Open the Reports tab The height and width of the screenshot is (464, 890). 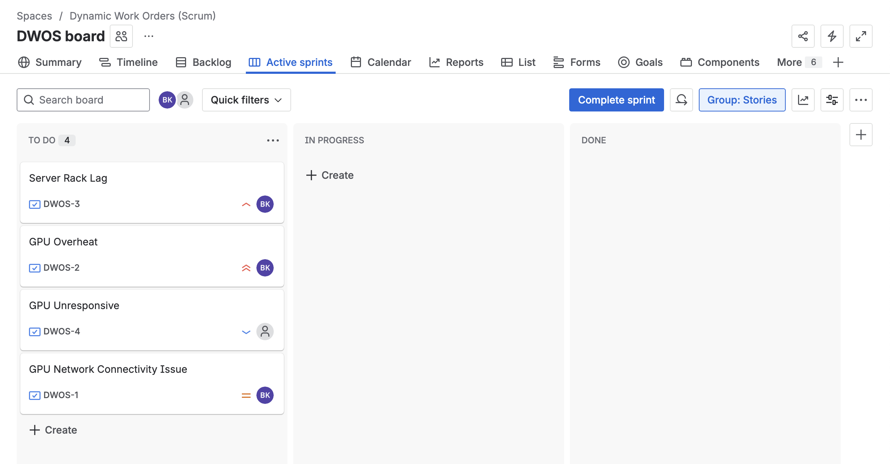(x=456, y=62)
